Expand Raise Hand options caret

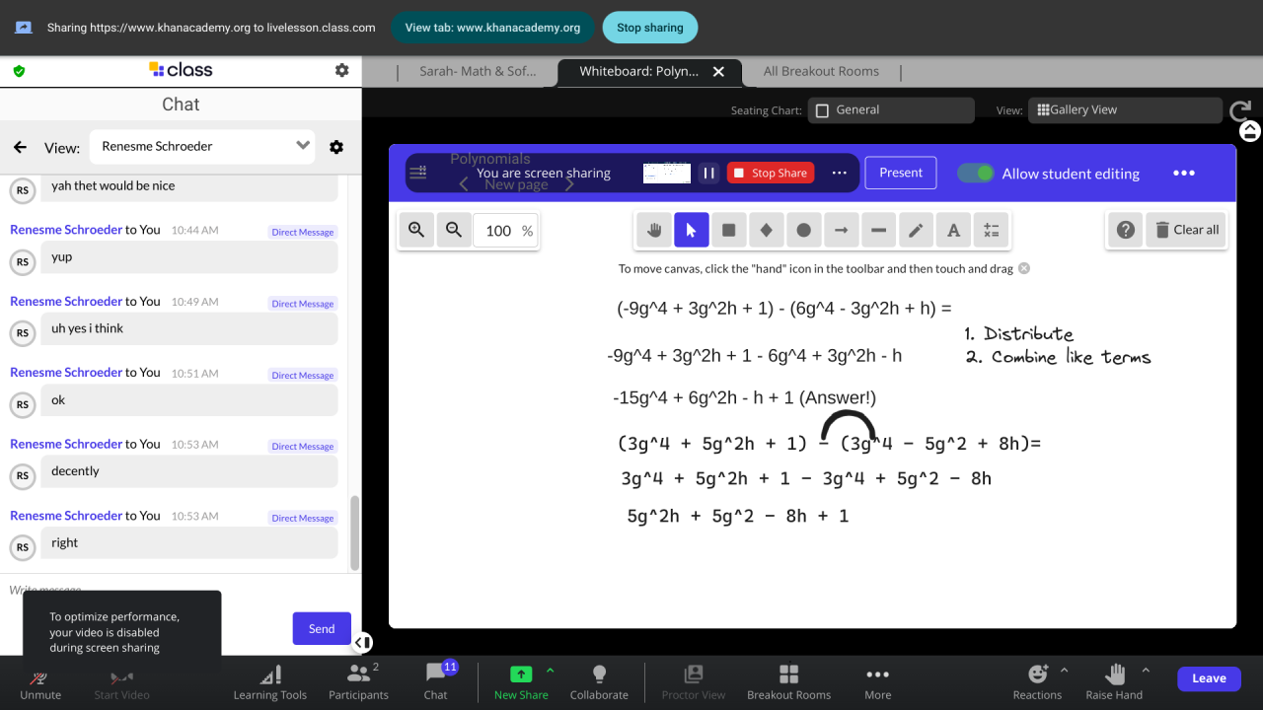coord(1146,671)
